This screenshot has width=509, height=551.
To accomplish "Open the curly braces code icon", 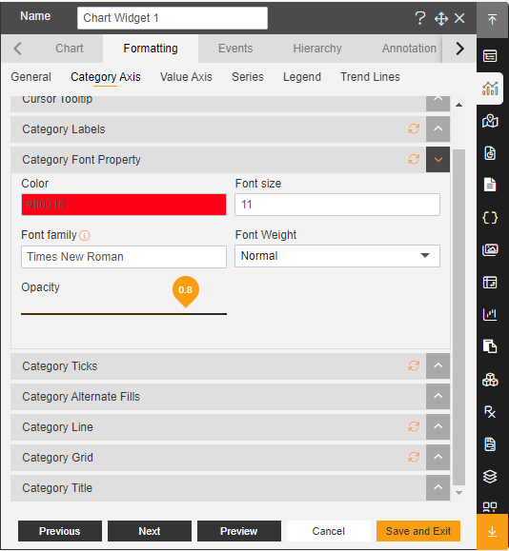I will (490, 218).
